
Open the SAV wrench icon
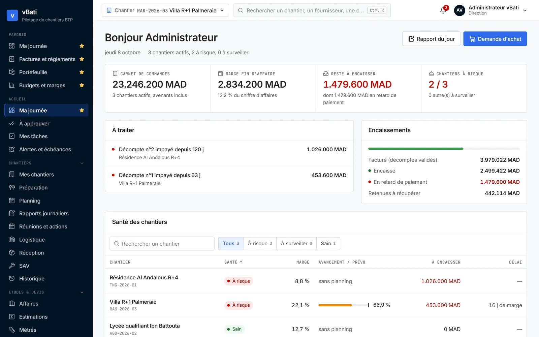click(x=12, y=266)
